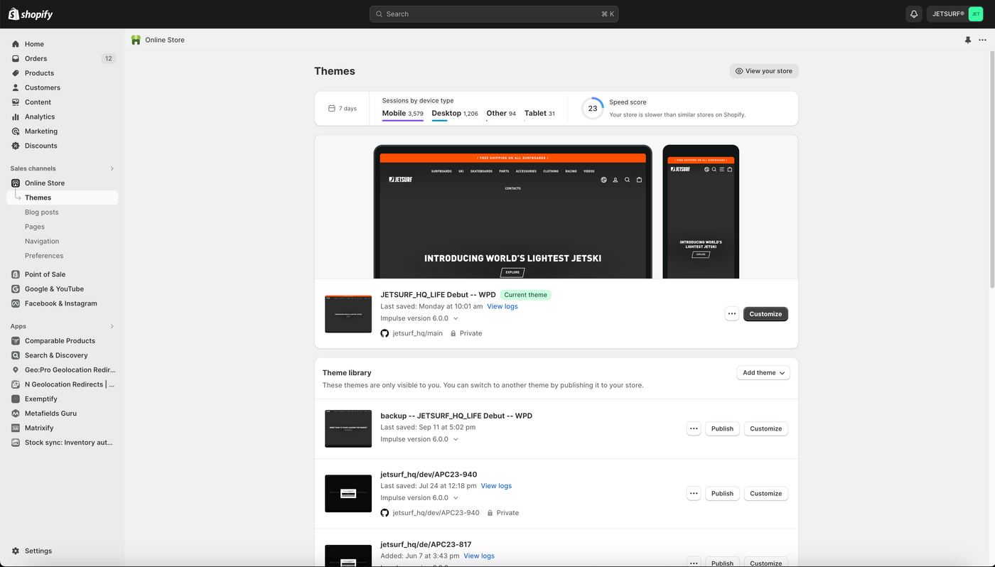995x567 pixels.
Task: Publish the backup theme
Action: (722, 428)
